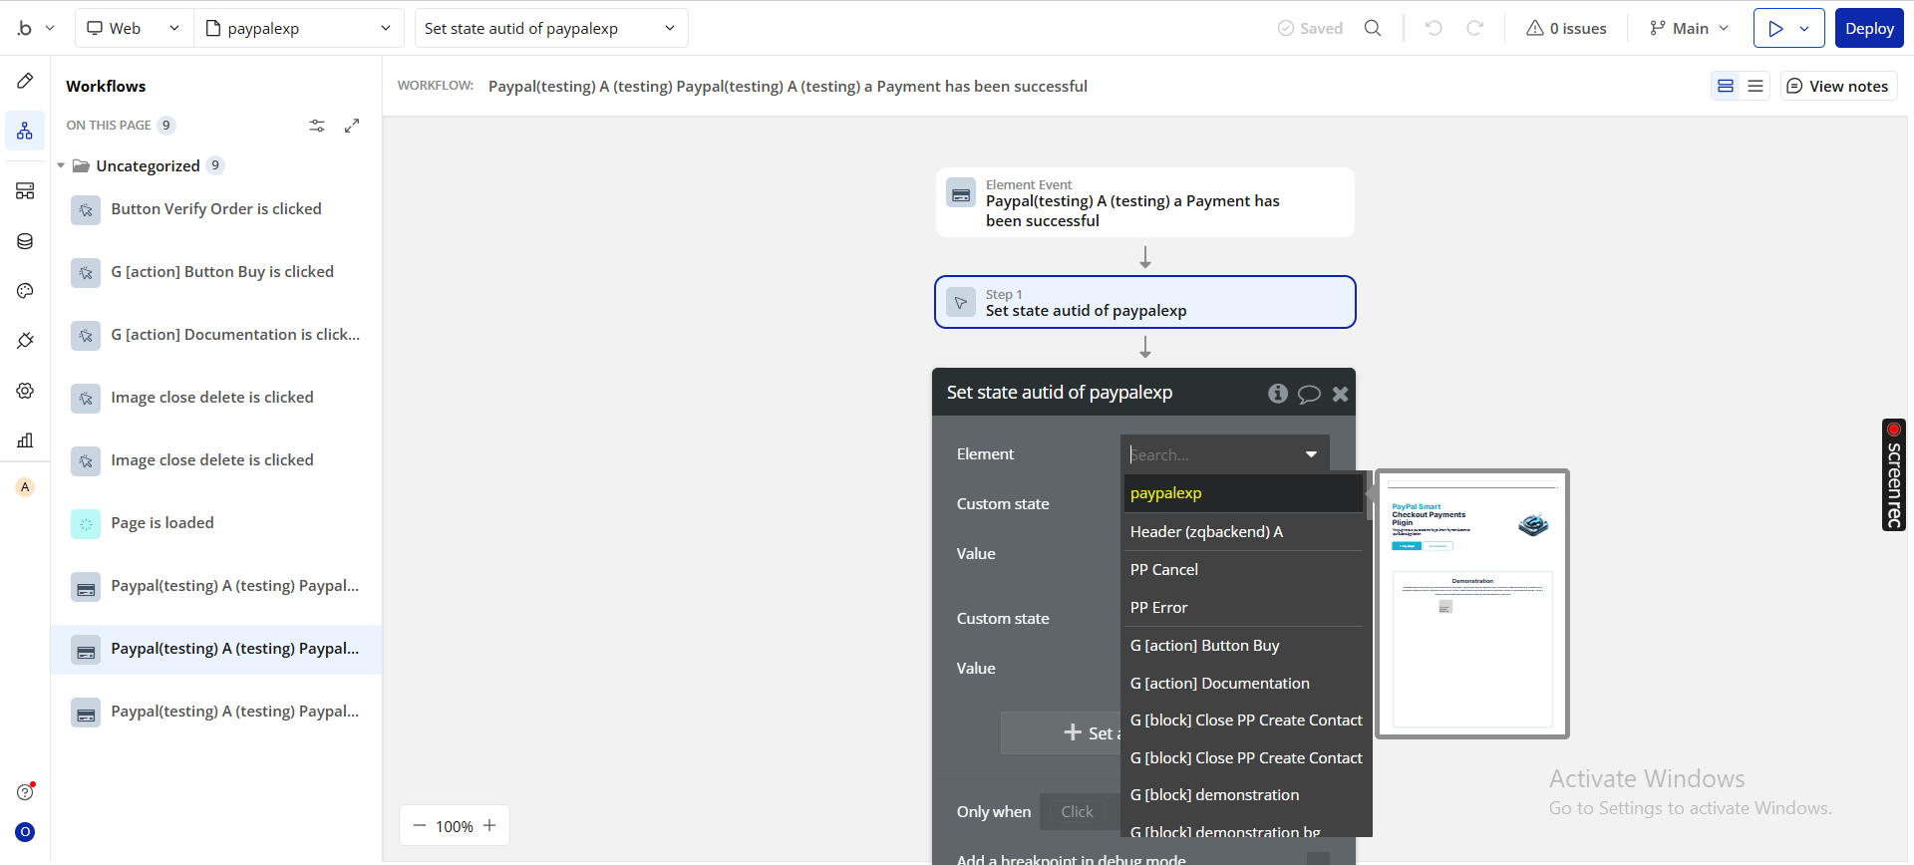Image resolution: width=1914 pixels, height=865 pixels.
Task: Click the Preview play button
Action: (1775, 28)
